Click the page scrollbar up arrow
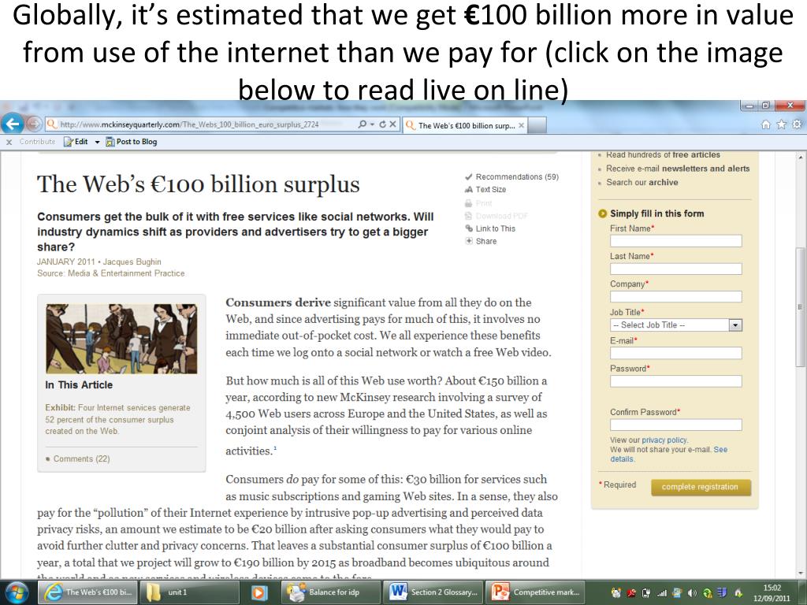Viewport: 807px width, 605px height. click(x=800, y=157)
